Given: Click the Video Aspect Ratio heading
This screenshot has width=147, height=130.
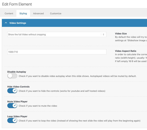Looking at the screenshot, I should click(x=126, y=51).
